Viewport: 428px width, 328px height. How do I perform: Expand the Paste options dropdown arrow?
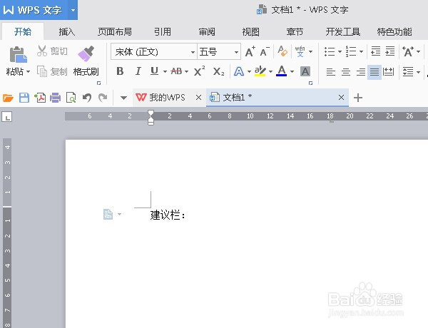point(28,72)
